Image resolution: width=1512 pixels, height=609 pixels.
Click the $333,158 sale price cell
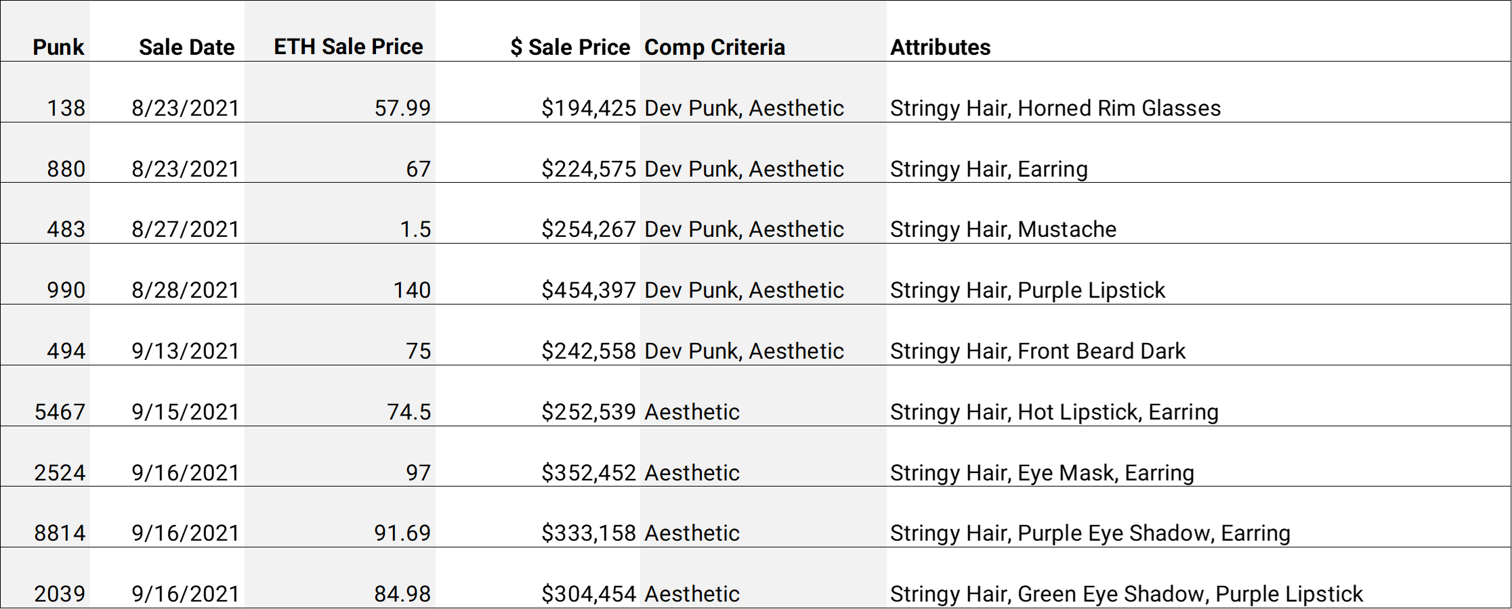(x=537, y=517)
